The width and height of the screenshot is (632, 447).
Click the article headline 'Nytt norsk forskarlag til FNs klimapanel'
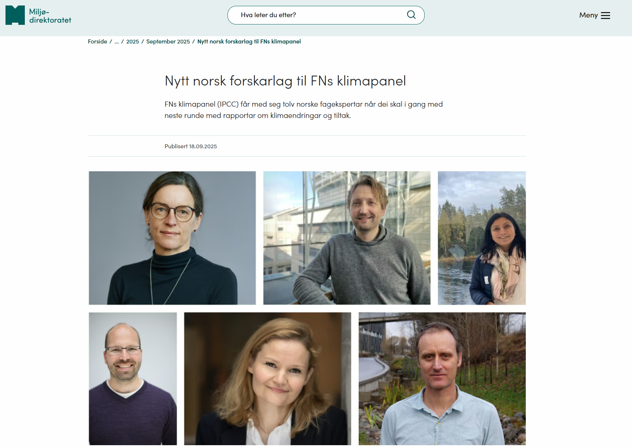(x=285, y=81)
